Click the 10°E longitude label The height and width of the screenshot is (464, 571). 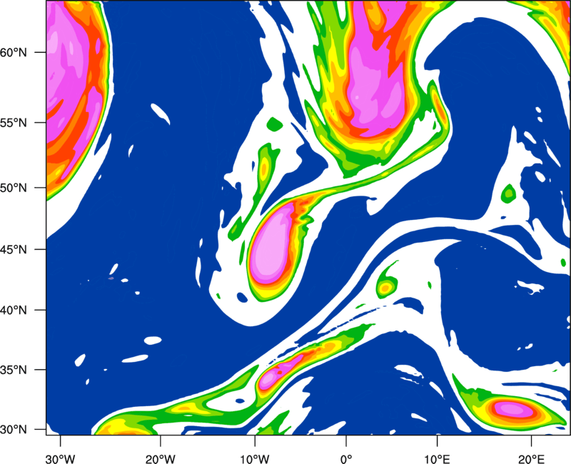437,459
